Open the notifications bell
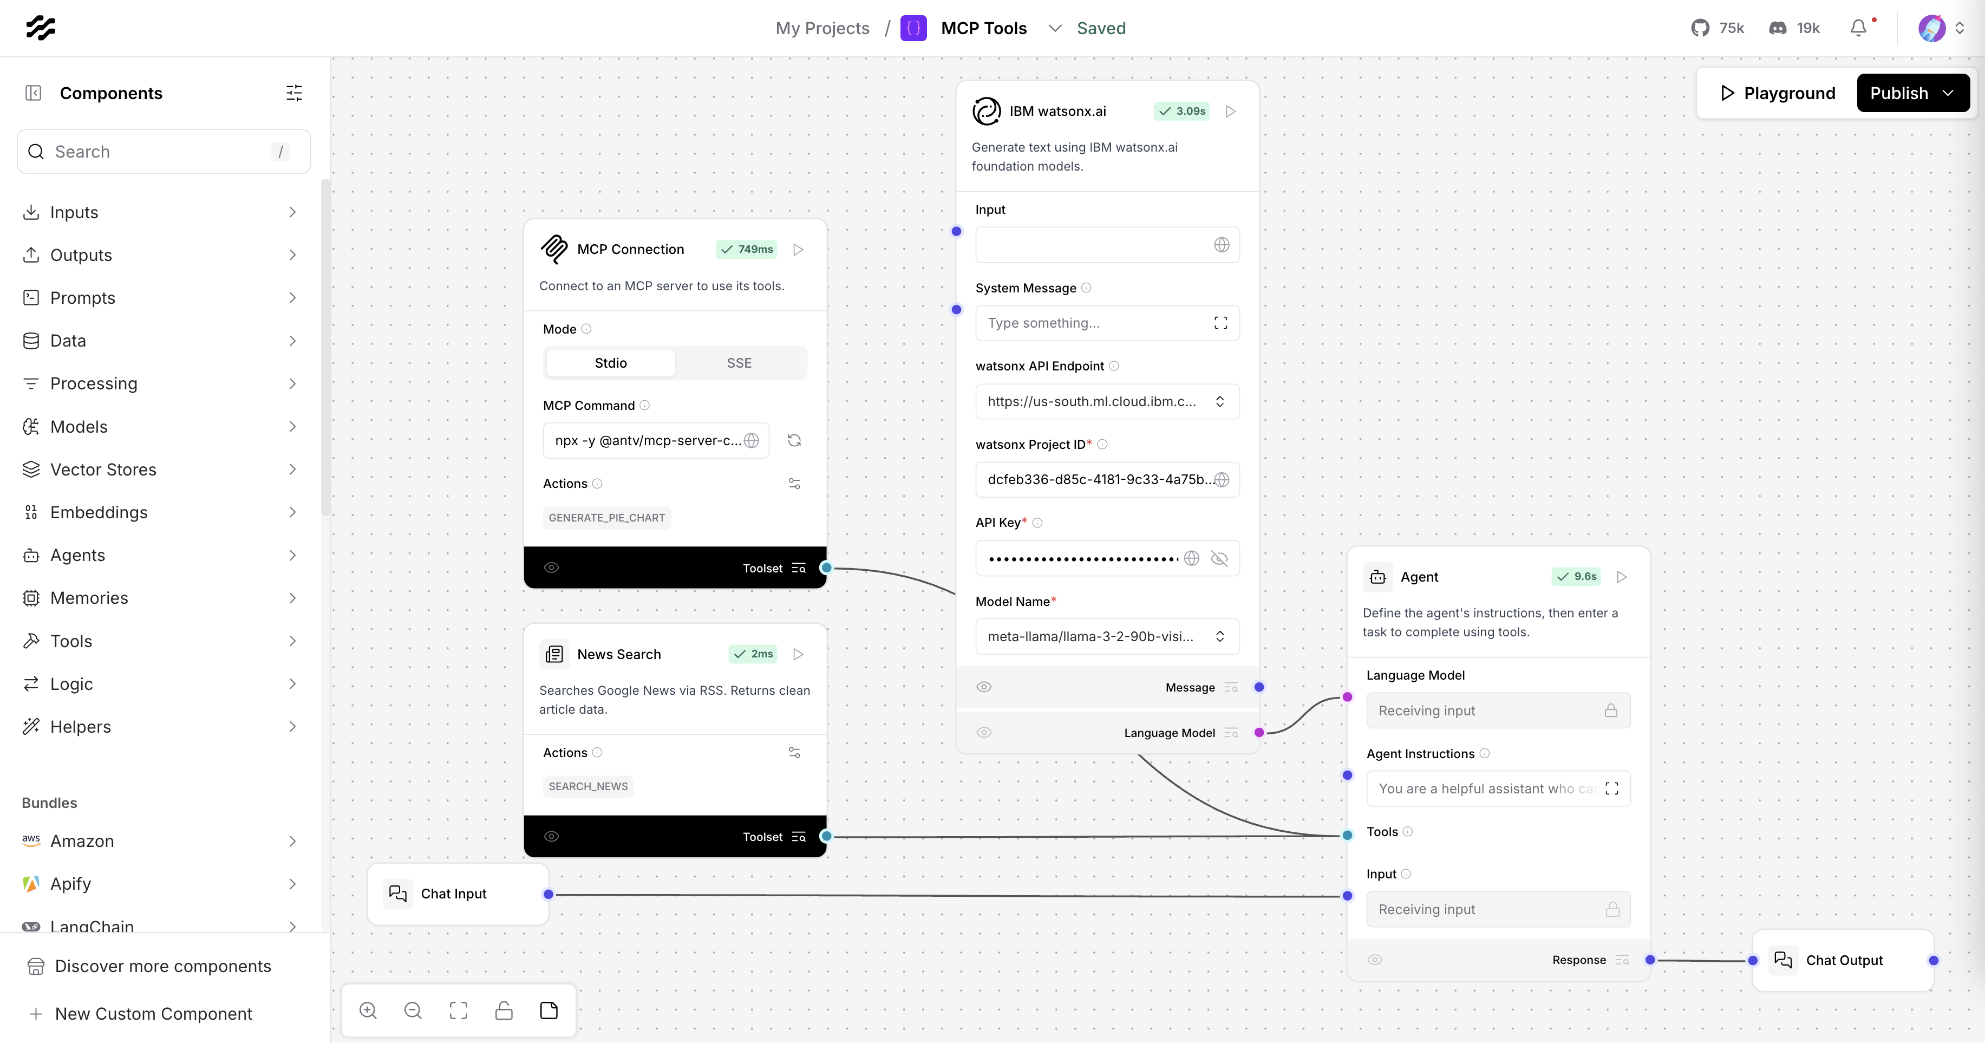 (1859, 29)
